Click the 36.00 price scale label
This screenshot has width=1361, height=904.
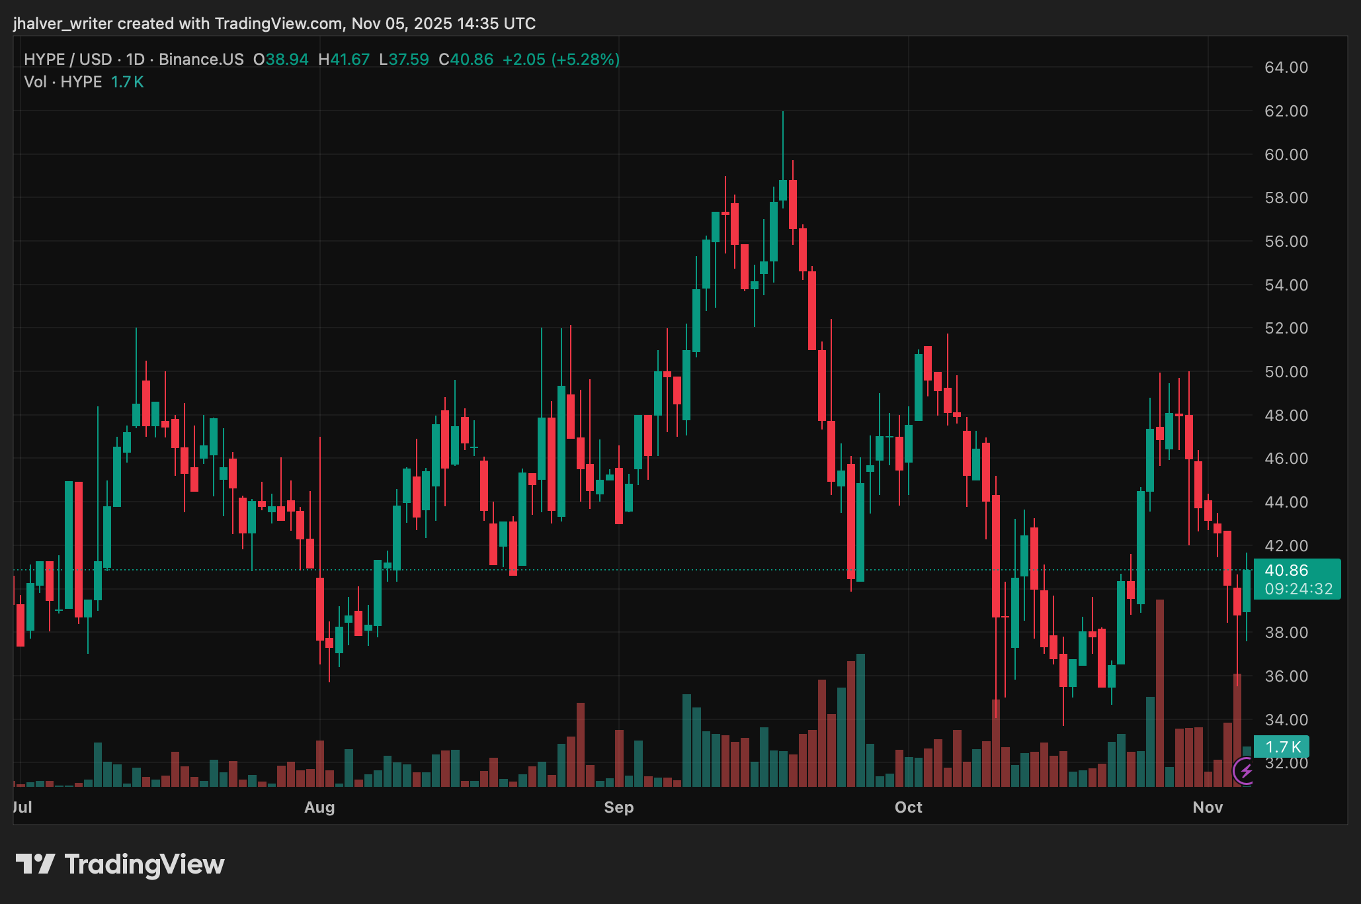coord(1286,676)
